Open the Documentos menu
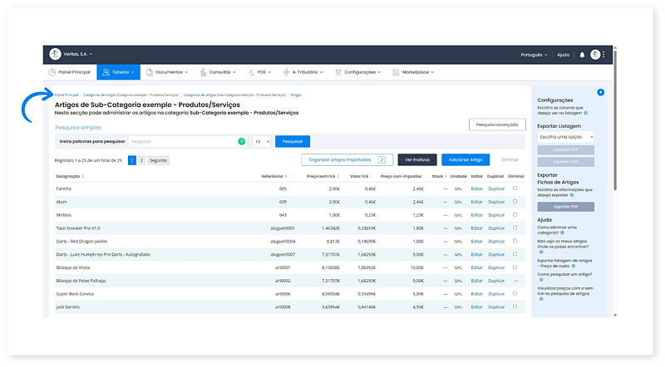The height and width of the screenshot is (367, 665). [x=171, y=72]
